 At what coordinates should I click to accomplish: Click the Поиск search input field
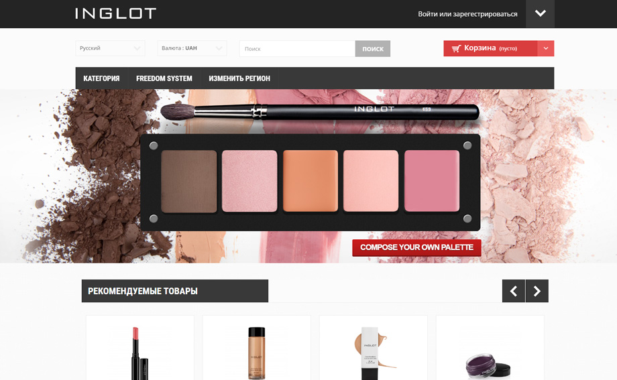[297, 49]
